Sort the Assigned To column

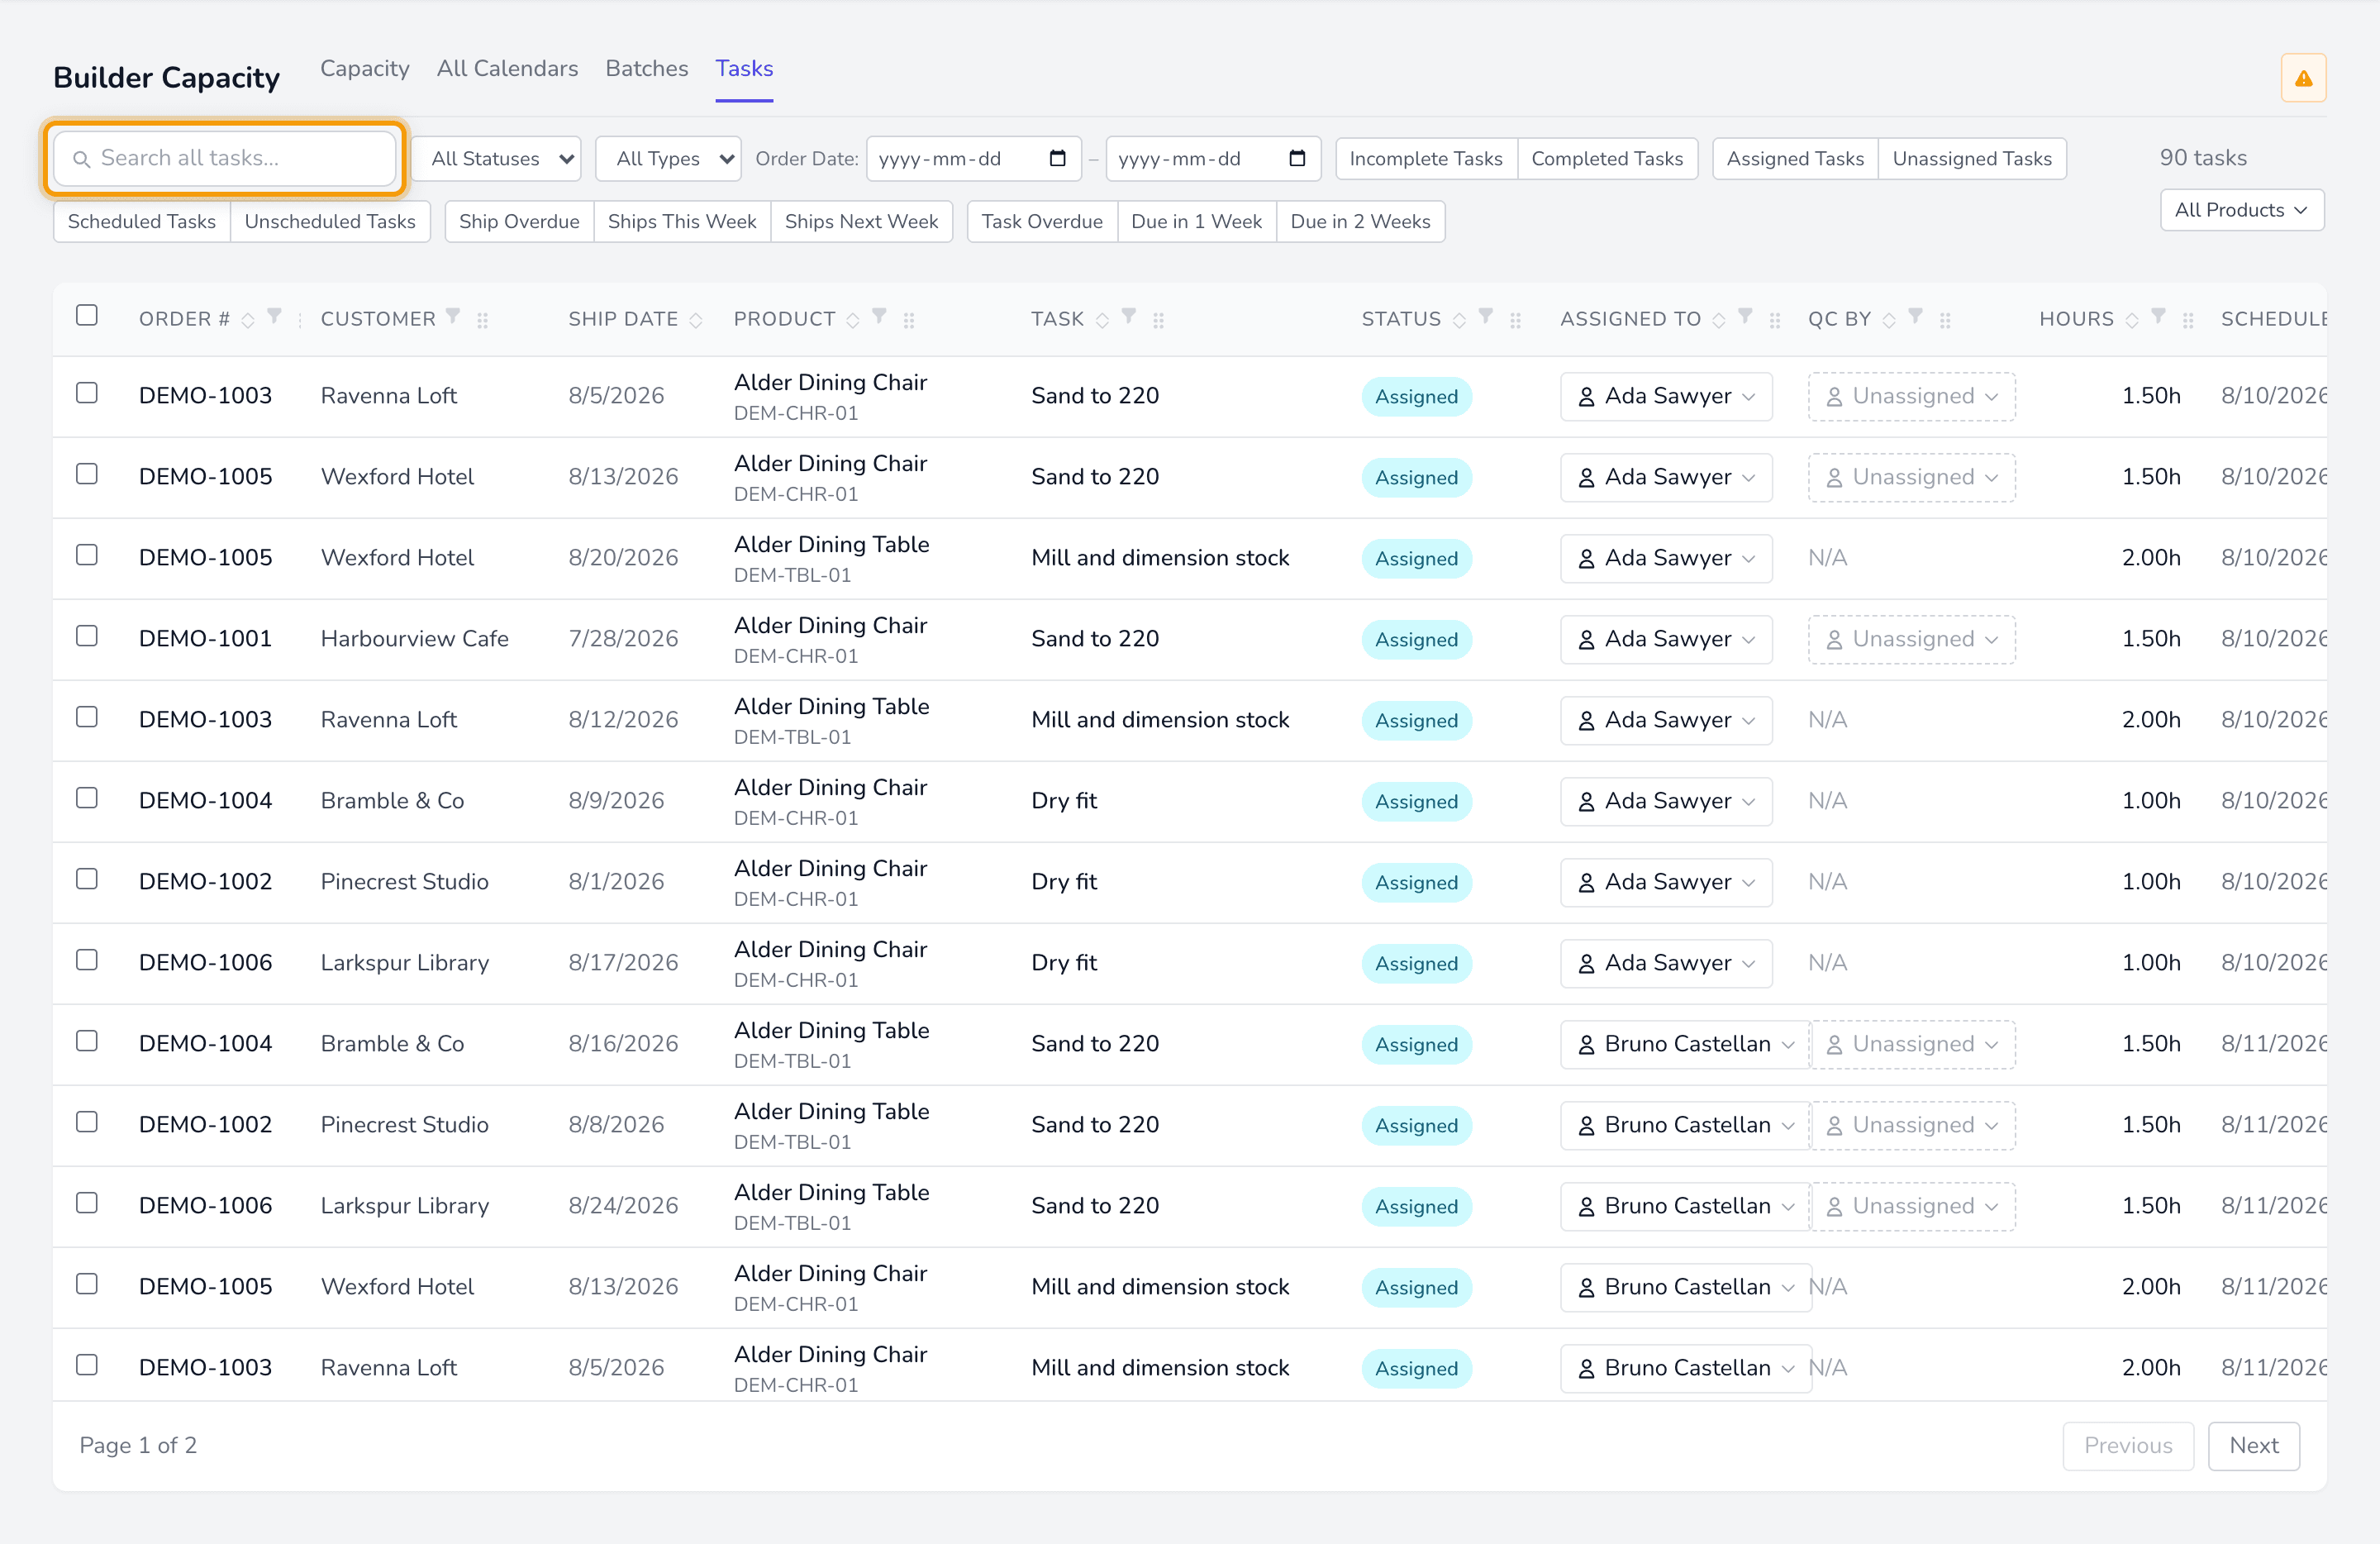tap(1718, 320)
